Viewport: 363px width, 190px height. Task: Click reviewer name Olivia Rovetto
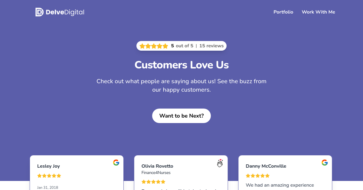tap(157, 166)
